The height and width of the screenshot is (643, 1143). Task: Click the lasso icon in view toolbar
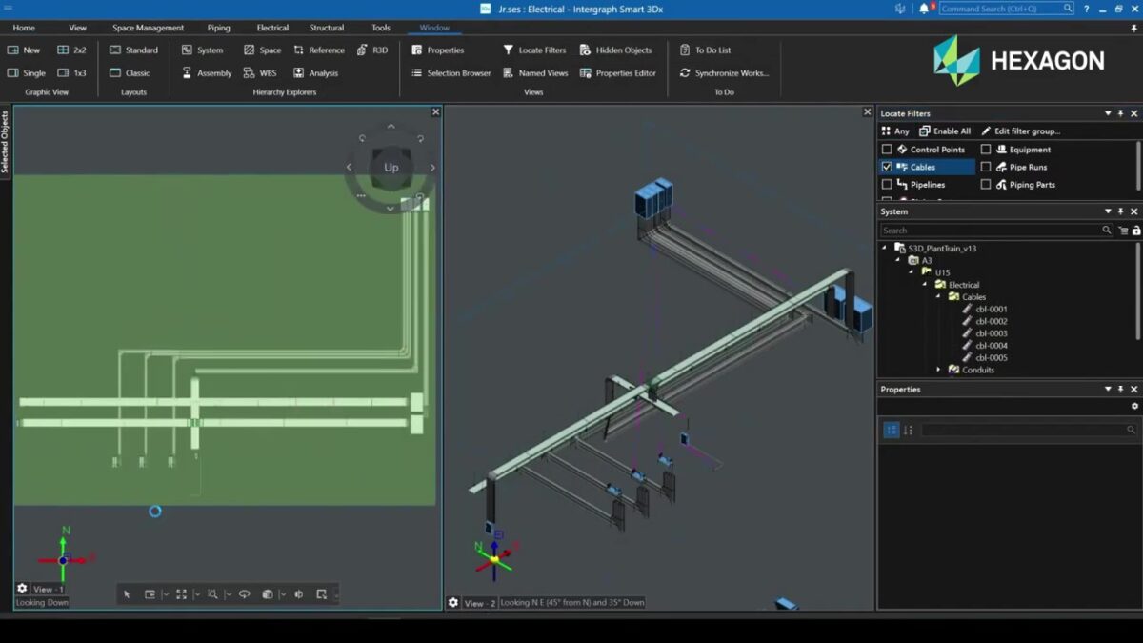point(244,593)
